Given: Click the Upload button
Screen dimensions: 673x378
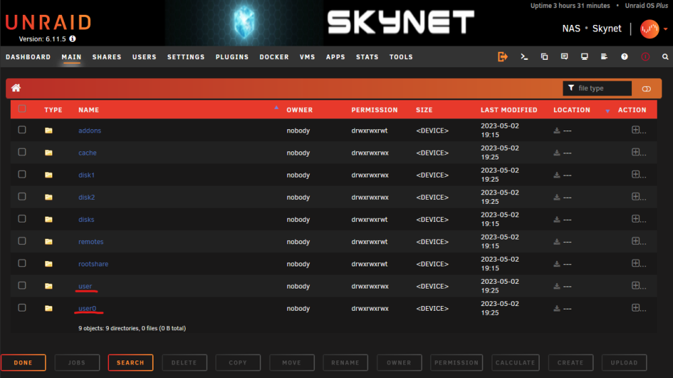Looking at the screenshot, I should pyautogui.click(x=624, y=363).
